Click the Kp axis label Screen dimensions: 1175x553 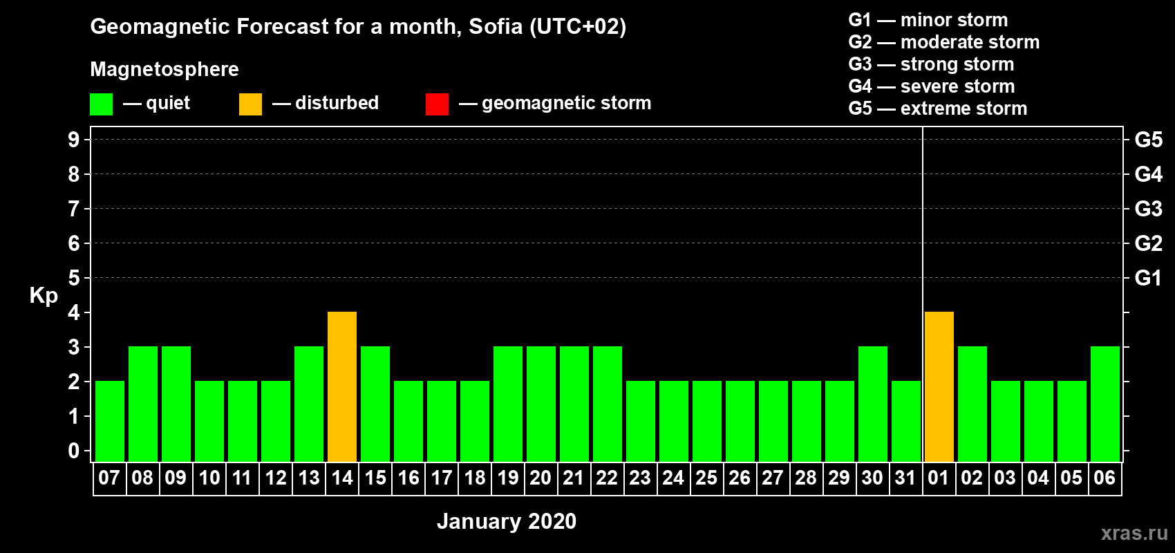pyautogui.click(x=44, y=296)
